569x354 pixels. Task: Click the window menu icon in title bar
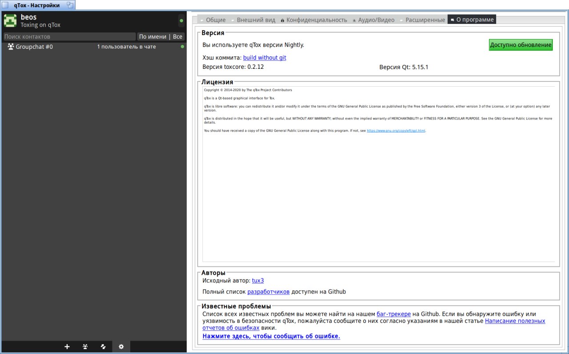pos(5,5)
